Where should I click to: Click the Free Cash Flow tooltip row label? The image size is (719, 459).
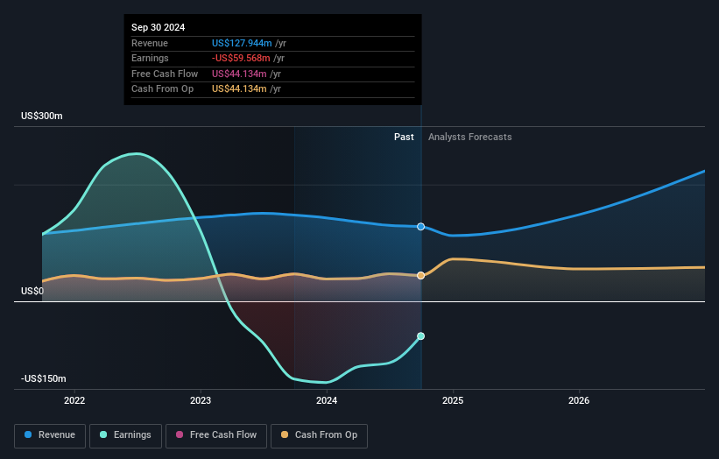point(165,74)
